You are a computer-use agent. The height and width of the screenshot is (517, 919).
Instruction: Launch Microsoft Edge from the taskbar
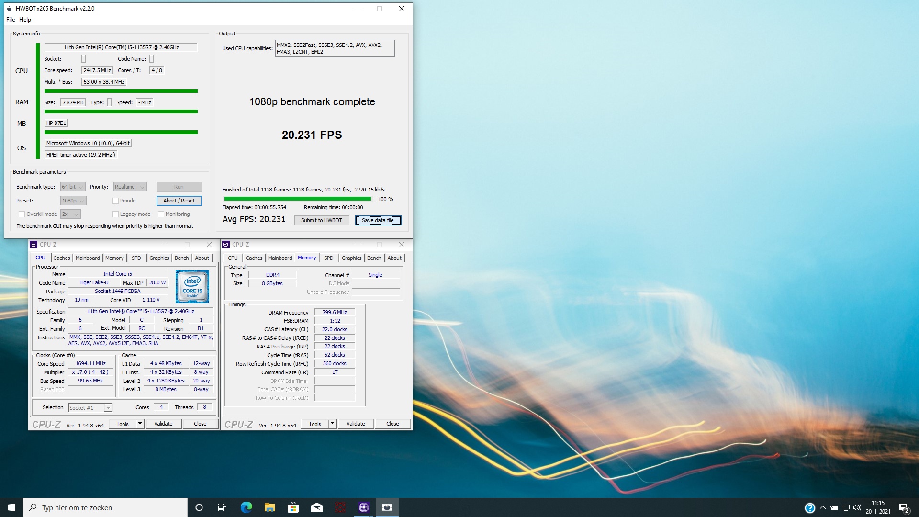click(x=246, y=507)
